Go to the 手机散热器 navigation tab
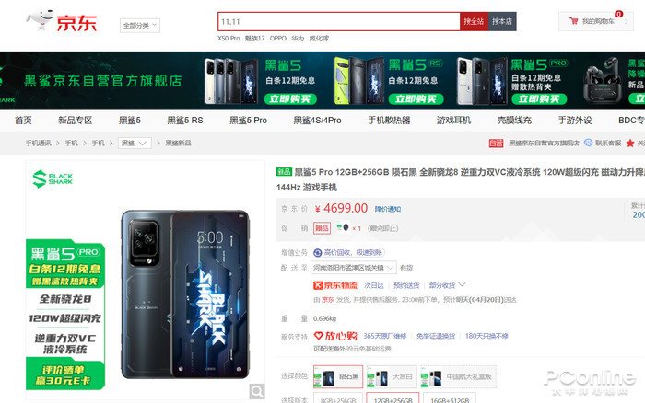645x403 pixels. click(x=389, y=121)
